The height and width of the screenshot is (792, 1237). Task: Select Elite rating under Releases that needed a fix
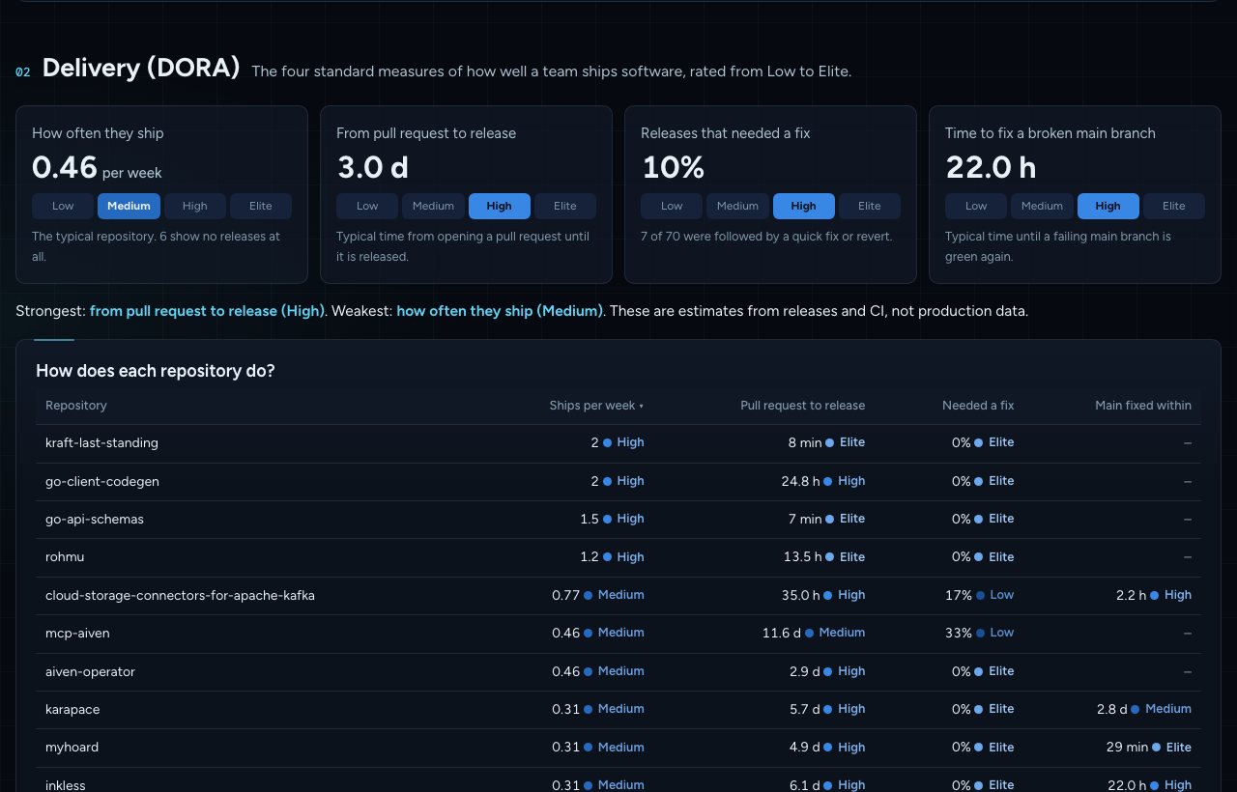(870, 206)
